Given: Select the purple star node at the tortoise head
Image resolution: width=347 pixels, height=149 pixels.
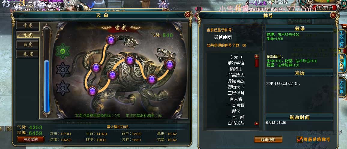Looking at the screenshot, I should point(170,64).
